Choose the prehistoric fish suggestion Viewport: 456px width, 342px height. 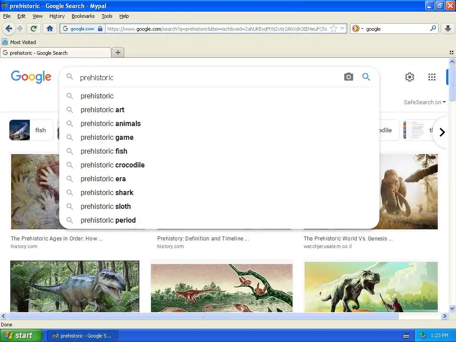[219, 151]
